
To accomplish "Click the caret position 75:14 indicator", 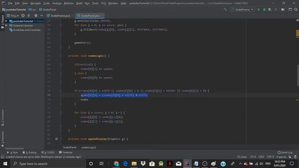I will tap(253, 157).
